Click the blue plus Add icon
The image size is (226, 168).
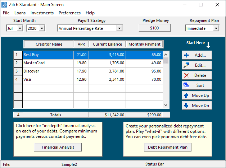[186, 55]
